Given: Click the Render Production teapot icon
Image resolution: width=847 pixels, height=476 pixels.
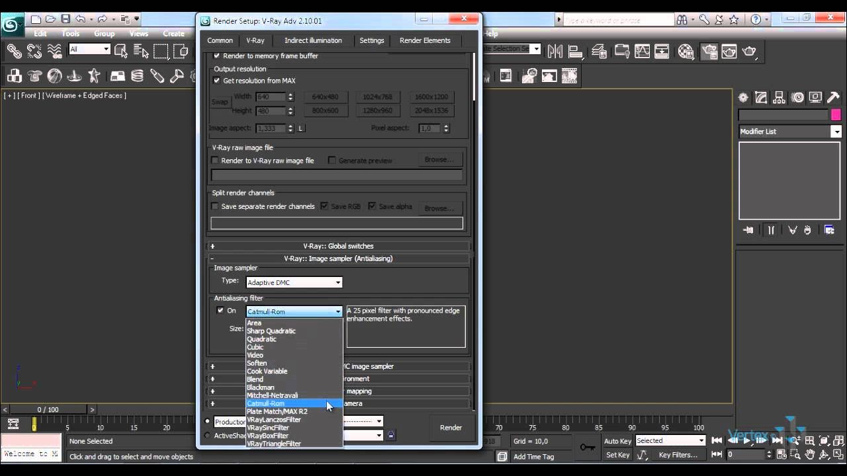Looking at the screenshot, I should point(749,51).
